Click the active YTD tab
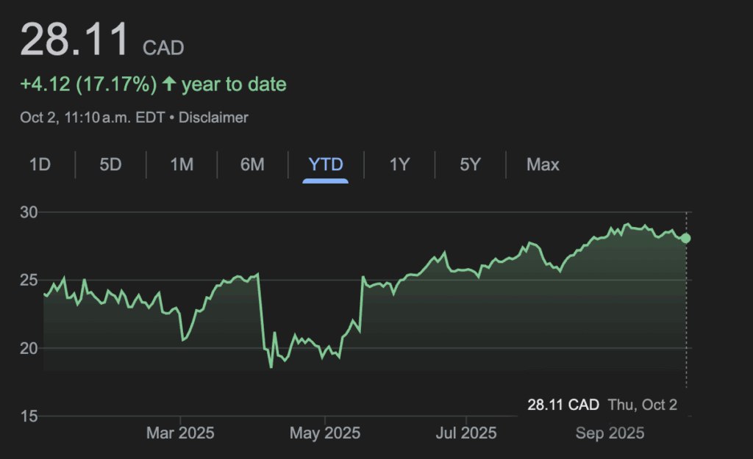This screenshot has height=459, width=753. [x=326, y=165]
